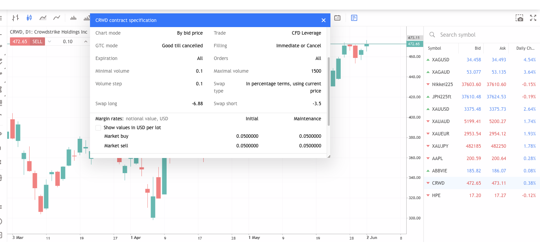Viewport: 540px width, 243px height.
Task: Sort watchlist by Symbol column
Action: (434, 48)
